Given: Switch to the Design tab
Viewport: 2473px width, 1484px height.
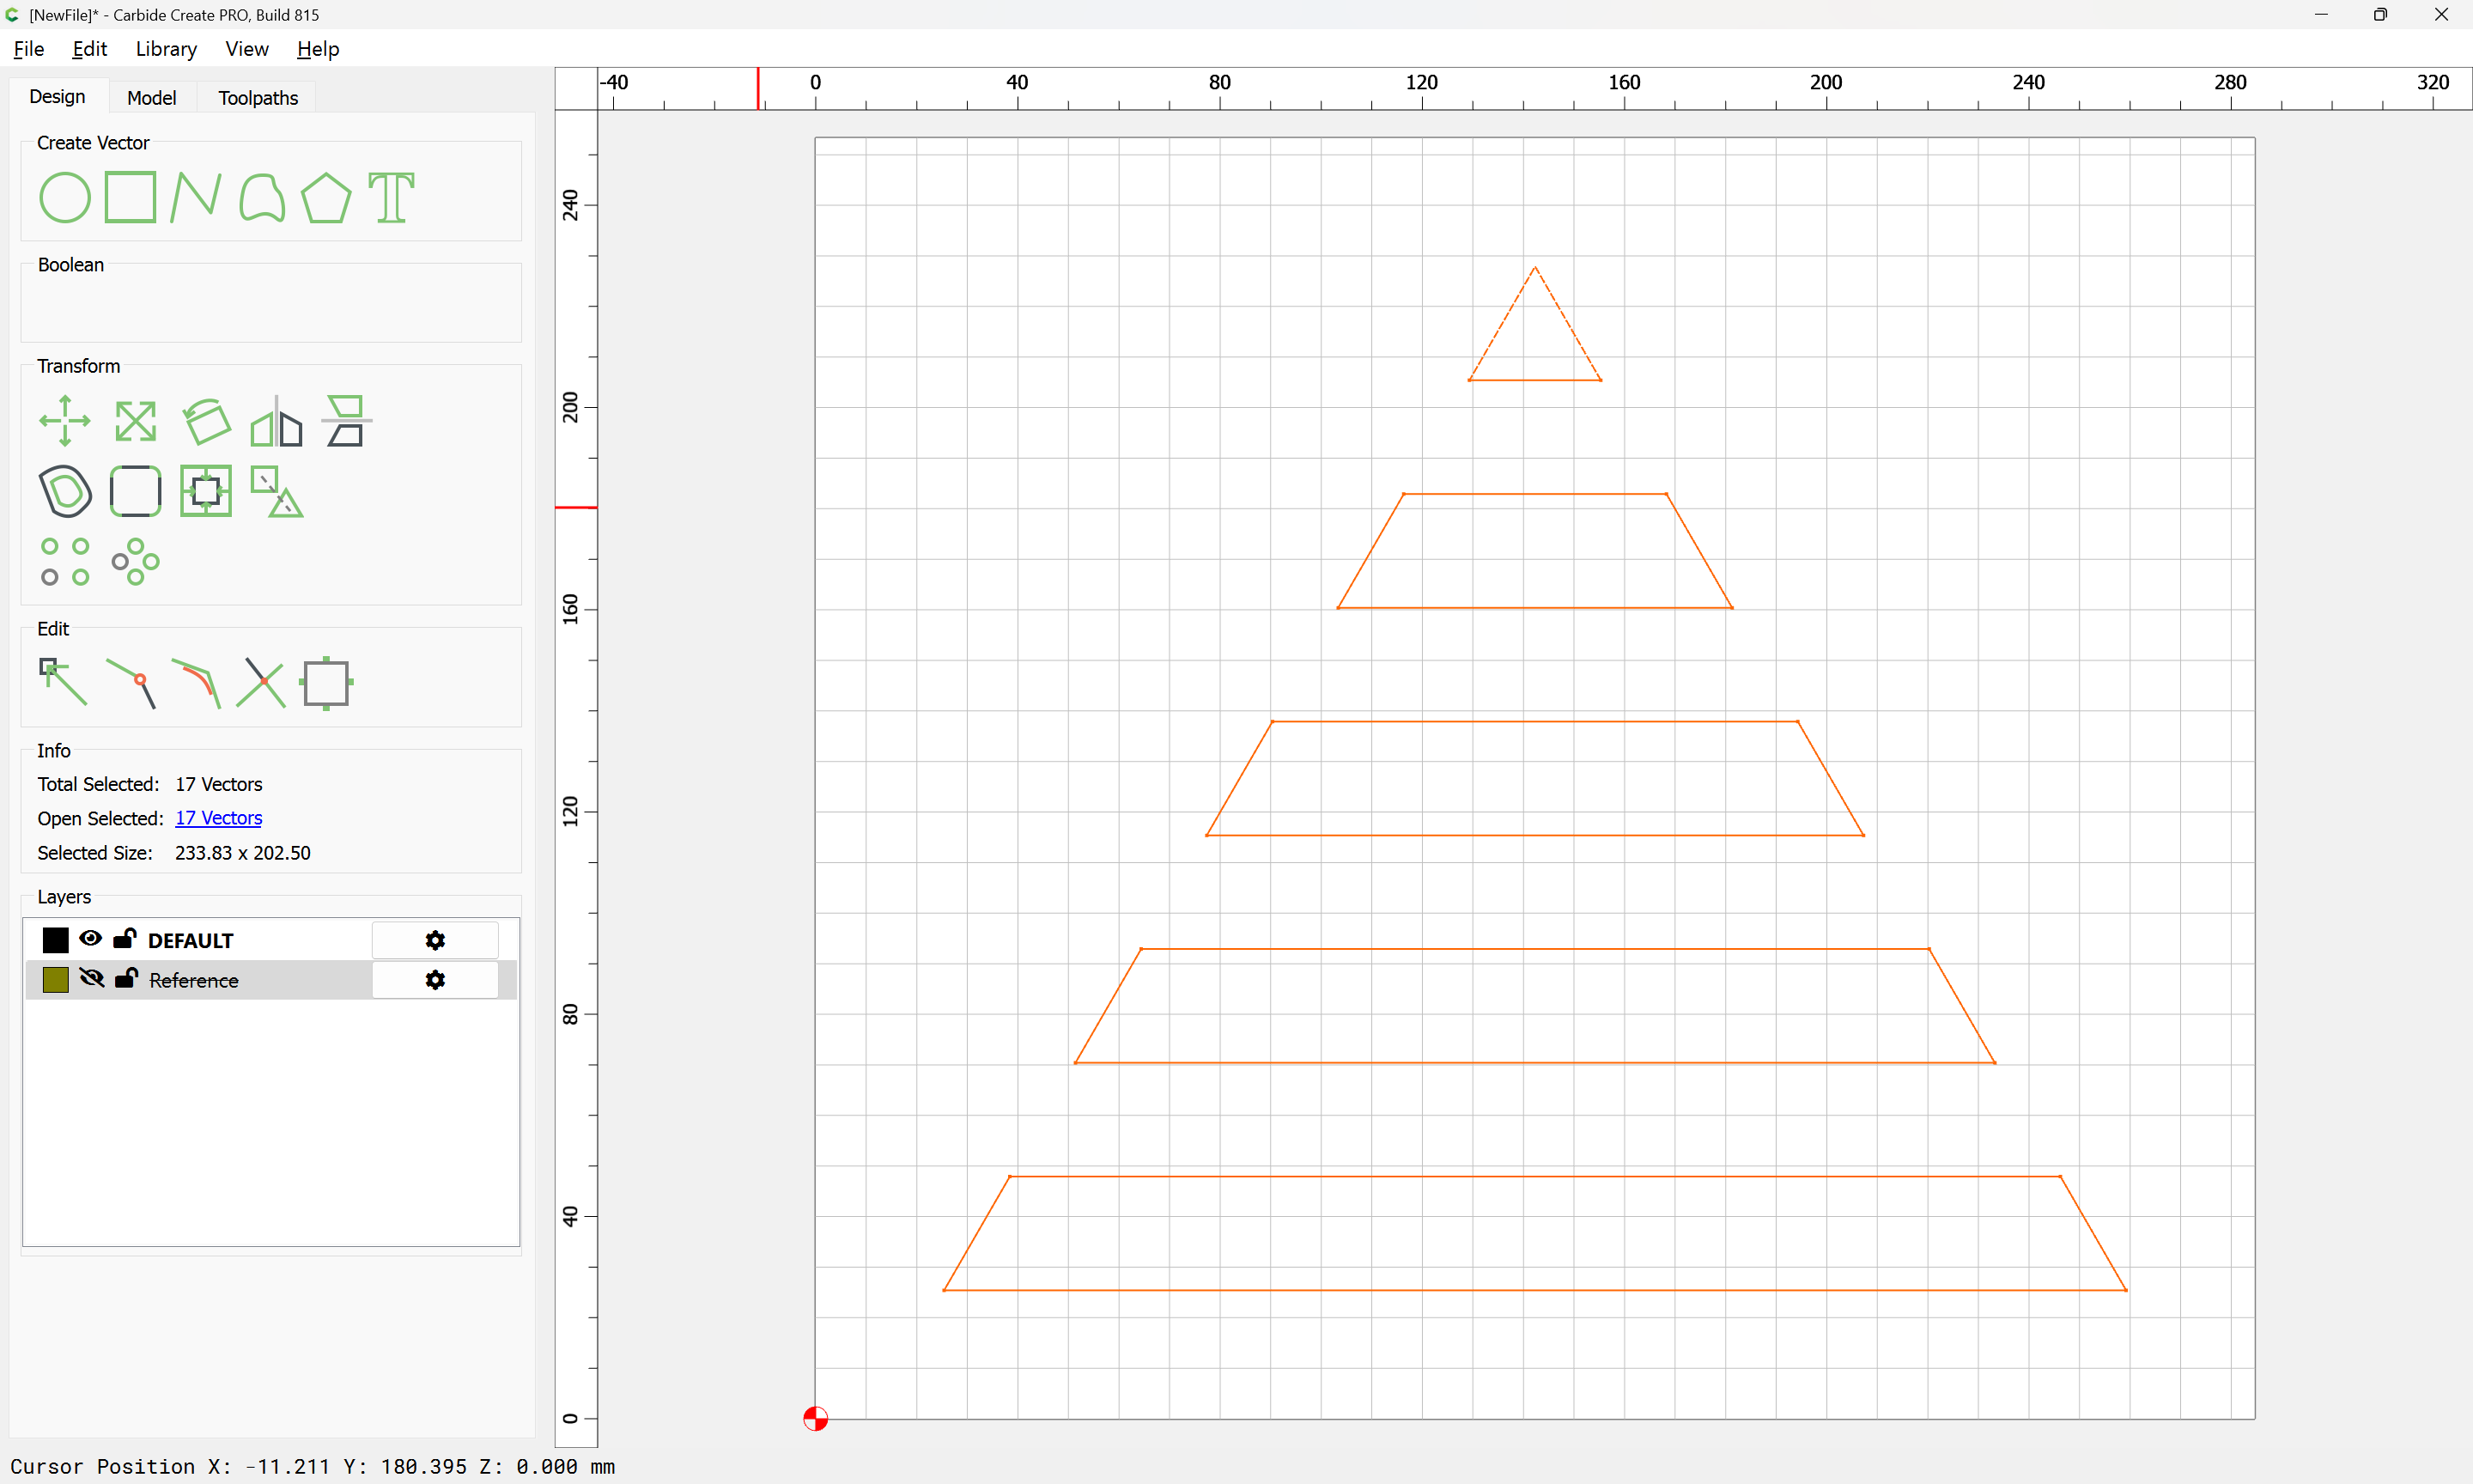Looking at the screenshot, I should coord(57,96).
